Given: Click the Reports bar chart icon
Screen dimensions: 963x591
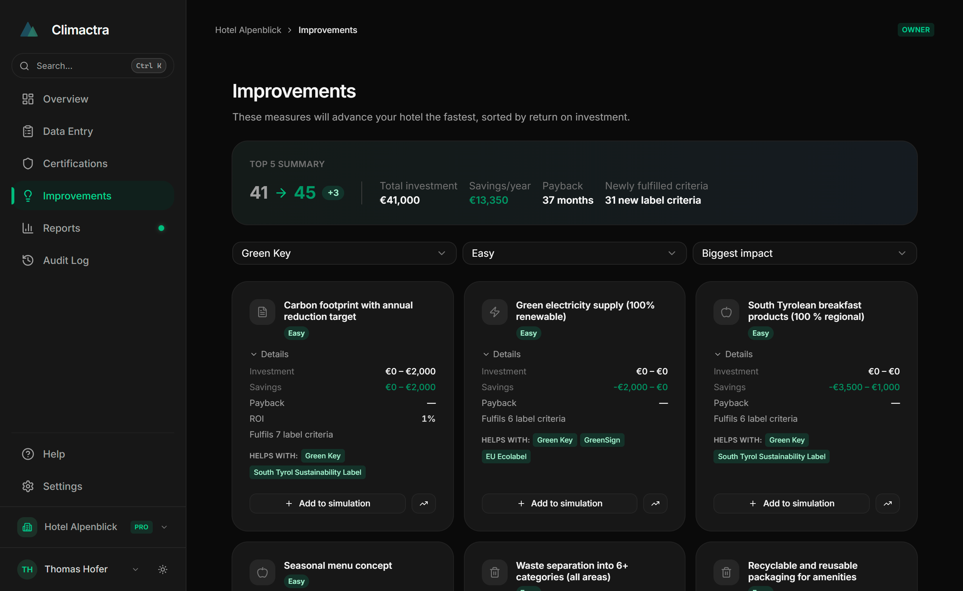Looking at the screenshot, I should pyautogui.click(x=28, y=228).
